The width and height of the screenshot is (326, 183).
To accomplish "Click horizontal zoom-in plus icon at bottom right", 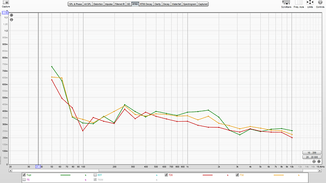I will click(x=319, y=161).
